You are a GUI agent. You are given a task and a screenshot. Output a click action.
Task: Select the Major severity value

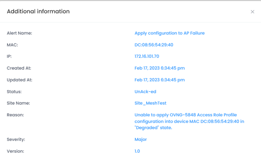tap(141, 139)
